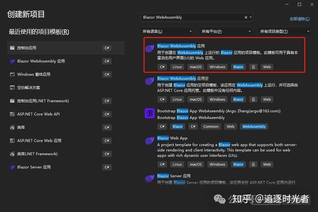Choose recent template 类库
318x212 pixels.
coord(66,127)
